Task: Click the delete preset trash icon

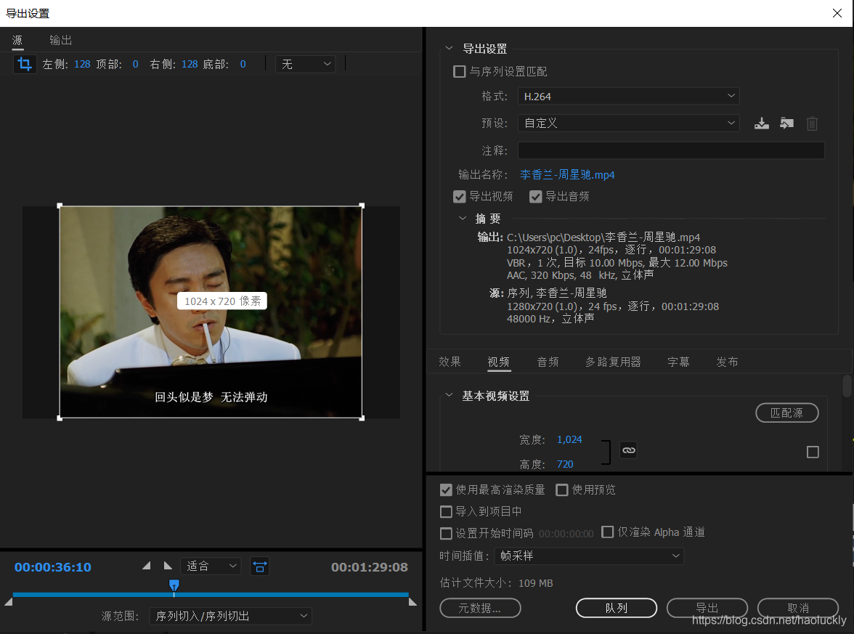Action: (812, 123)
